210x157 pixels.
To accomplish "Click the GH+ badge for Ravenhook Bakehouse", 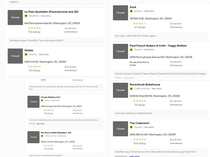I will [x=131, y=89].
